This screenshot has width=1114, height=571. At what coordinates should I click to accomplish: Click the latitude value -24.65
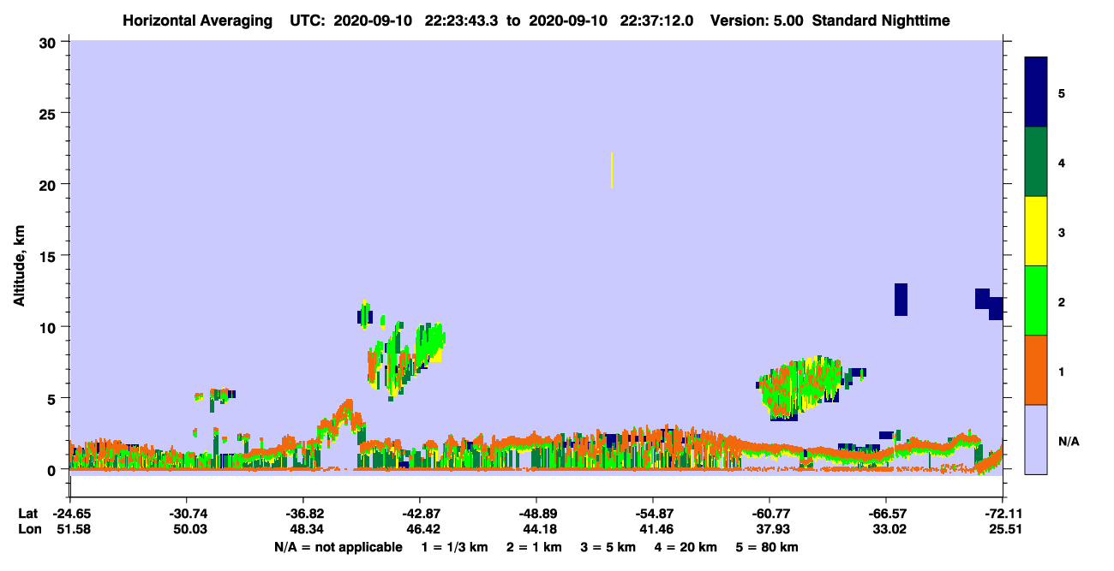70,514
